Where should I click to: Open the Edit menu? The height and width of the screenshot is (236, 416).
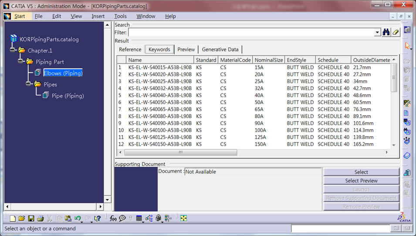pyautogui.click(x=57, y=16)
